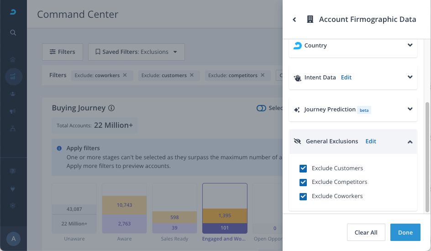Click the Done button
This screenshot has width=431, height=251.
[405, 232]
